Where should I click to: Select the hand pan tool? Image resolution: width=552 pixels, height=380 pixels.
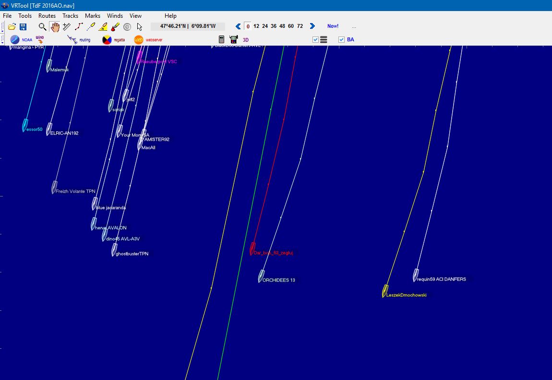[55, 26]
